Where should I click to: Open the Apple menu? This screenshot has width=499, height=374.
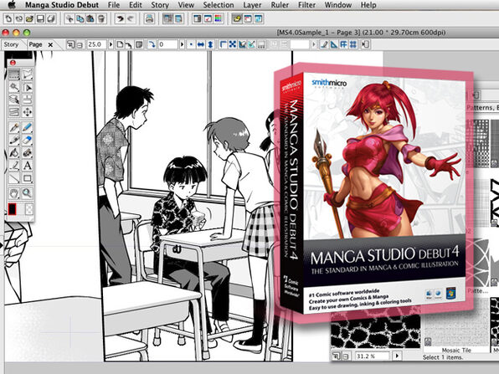[11, 5]
